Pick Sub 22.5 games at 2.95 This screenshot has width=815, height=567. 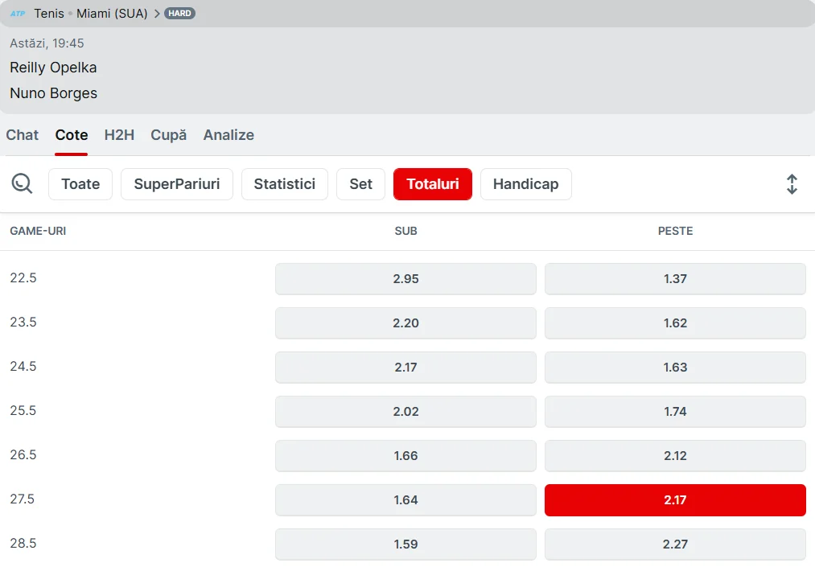click(x=405, y=279)
